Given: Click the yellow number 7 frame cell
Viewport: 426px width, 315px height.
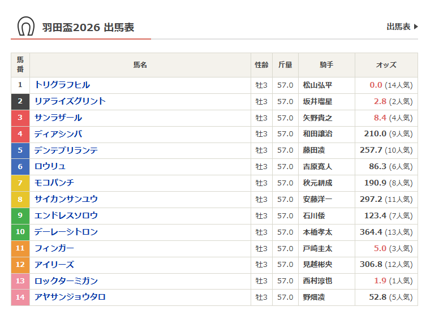Looking at the screenshot, I should [20, 183].
